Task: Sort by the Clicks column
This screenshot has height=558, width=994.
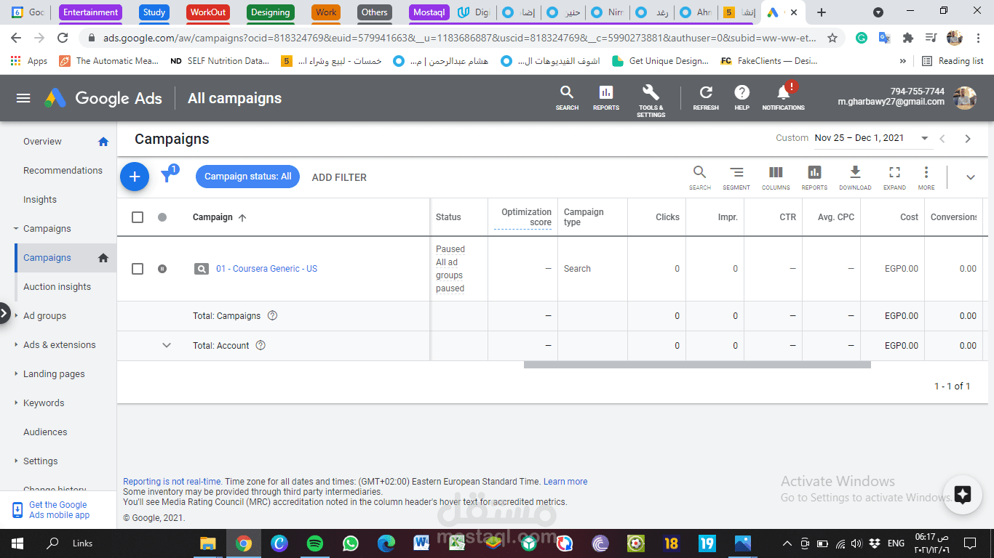Action: click(x=667, y=217)
